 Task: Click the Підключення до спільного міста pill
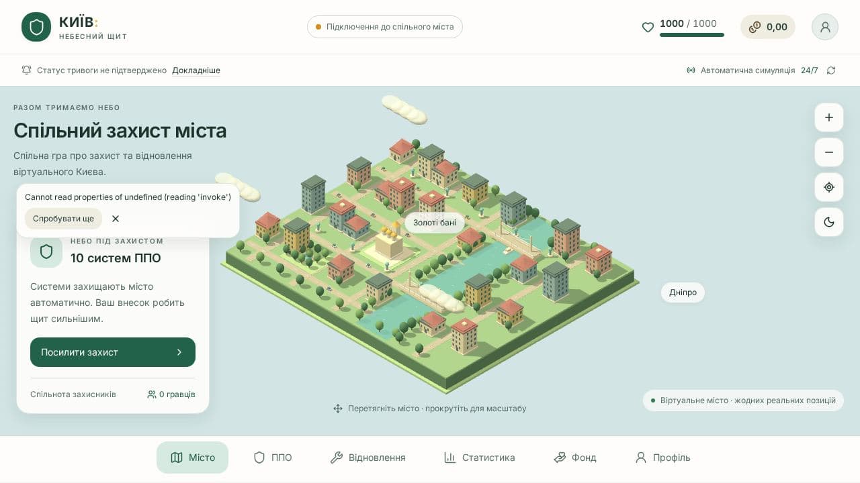pos(385,27)
